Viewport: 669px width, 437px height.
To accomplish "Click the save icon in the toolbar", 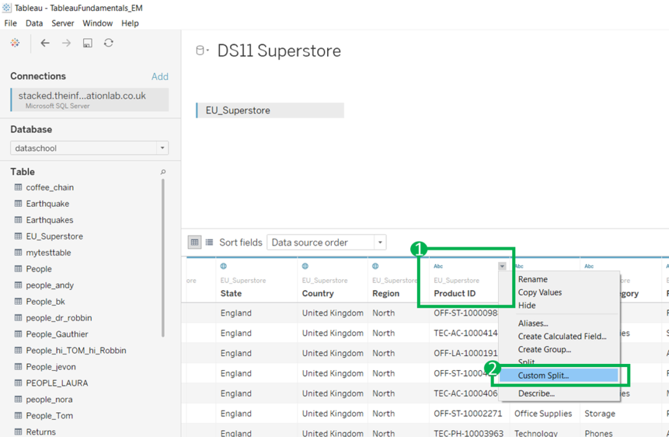I will click(x=87, y=43).
